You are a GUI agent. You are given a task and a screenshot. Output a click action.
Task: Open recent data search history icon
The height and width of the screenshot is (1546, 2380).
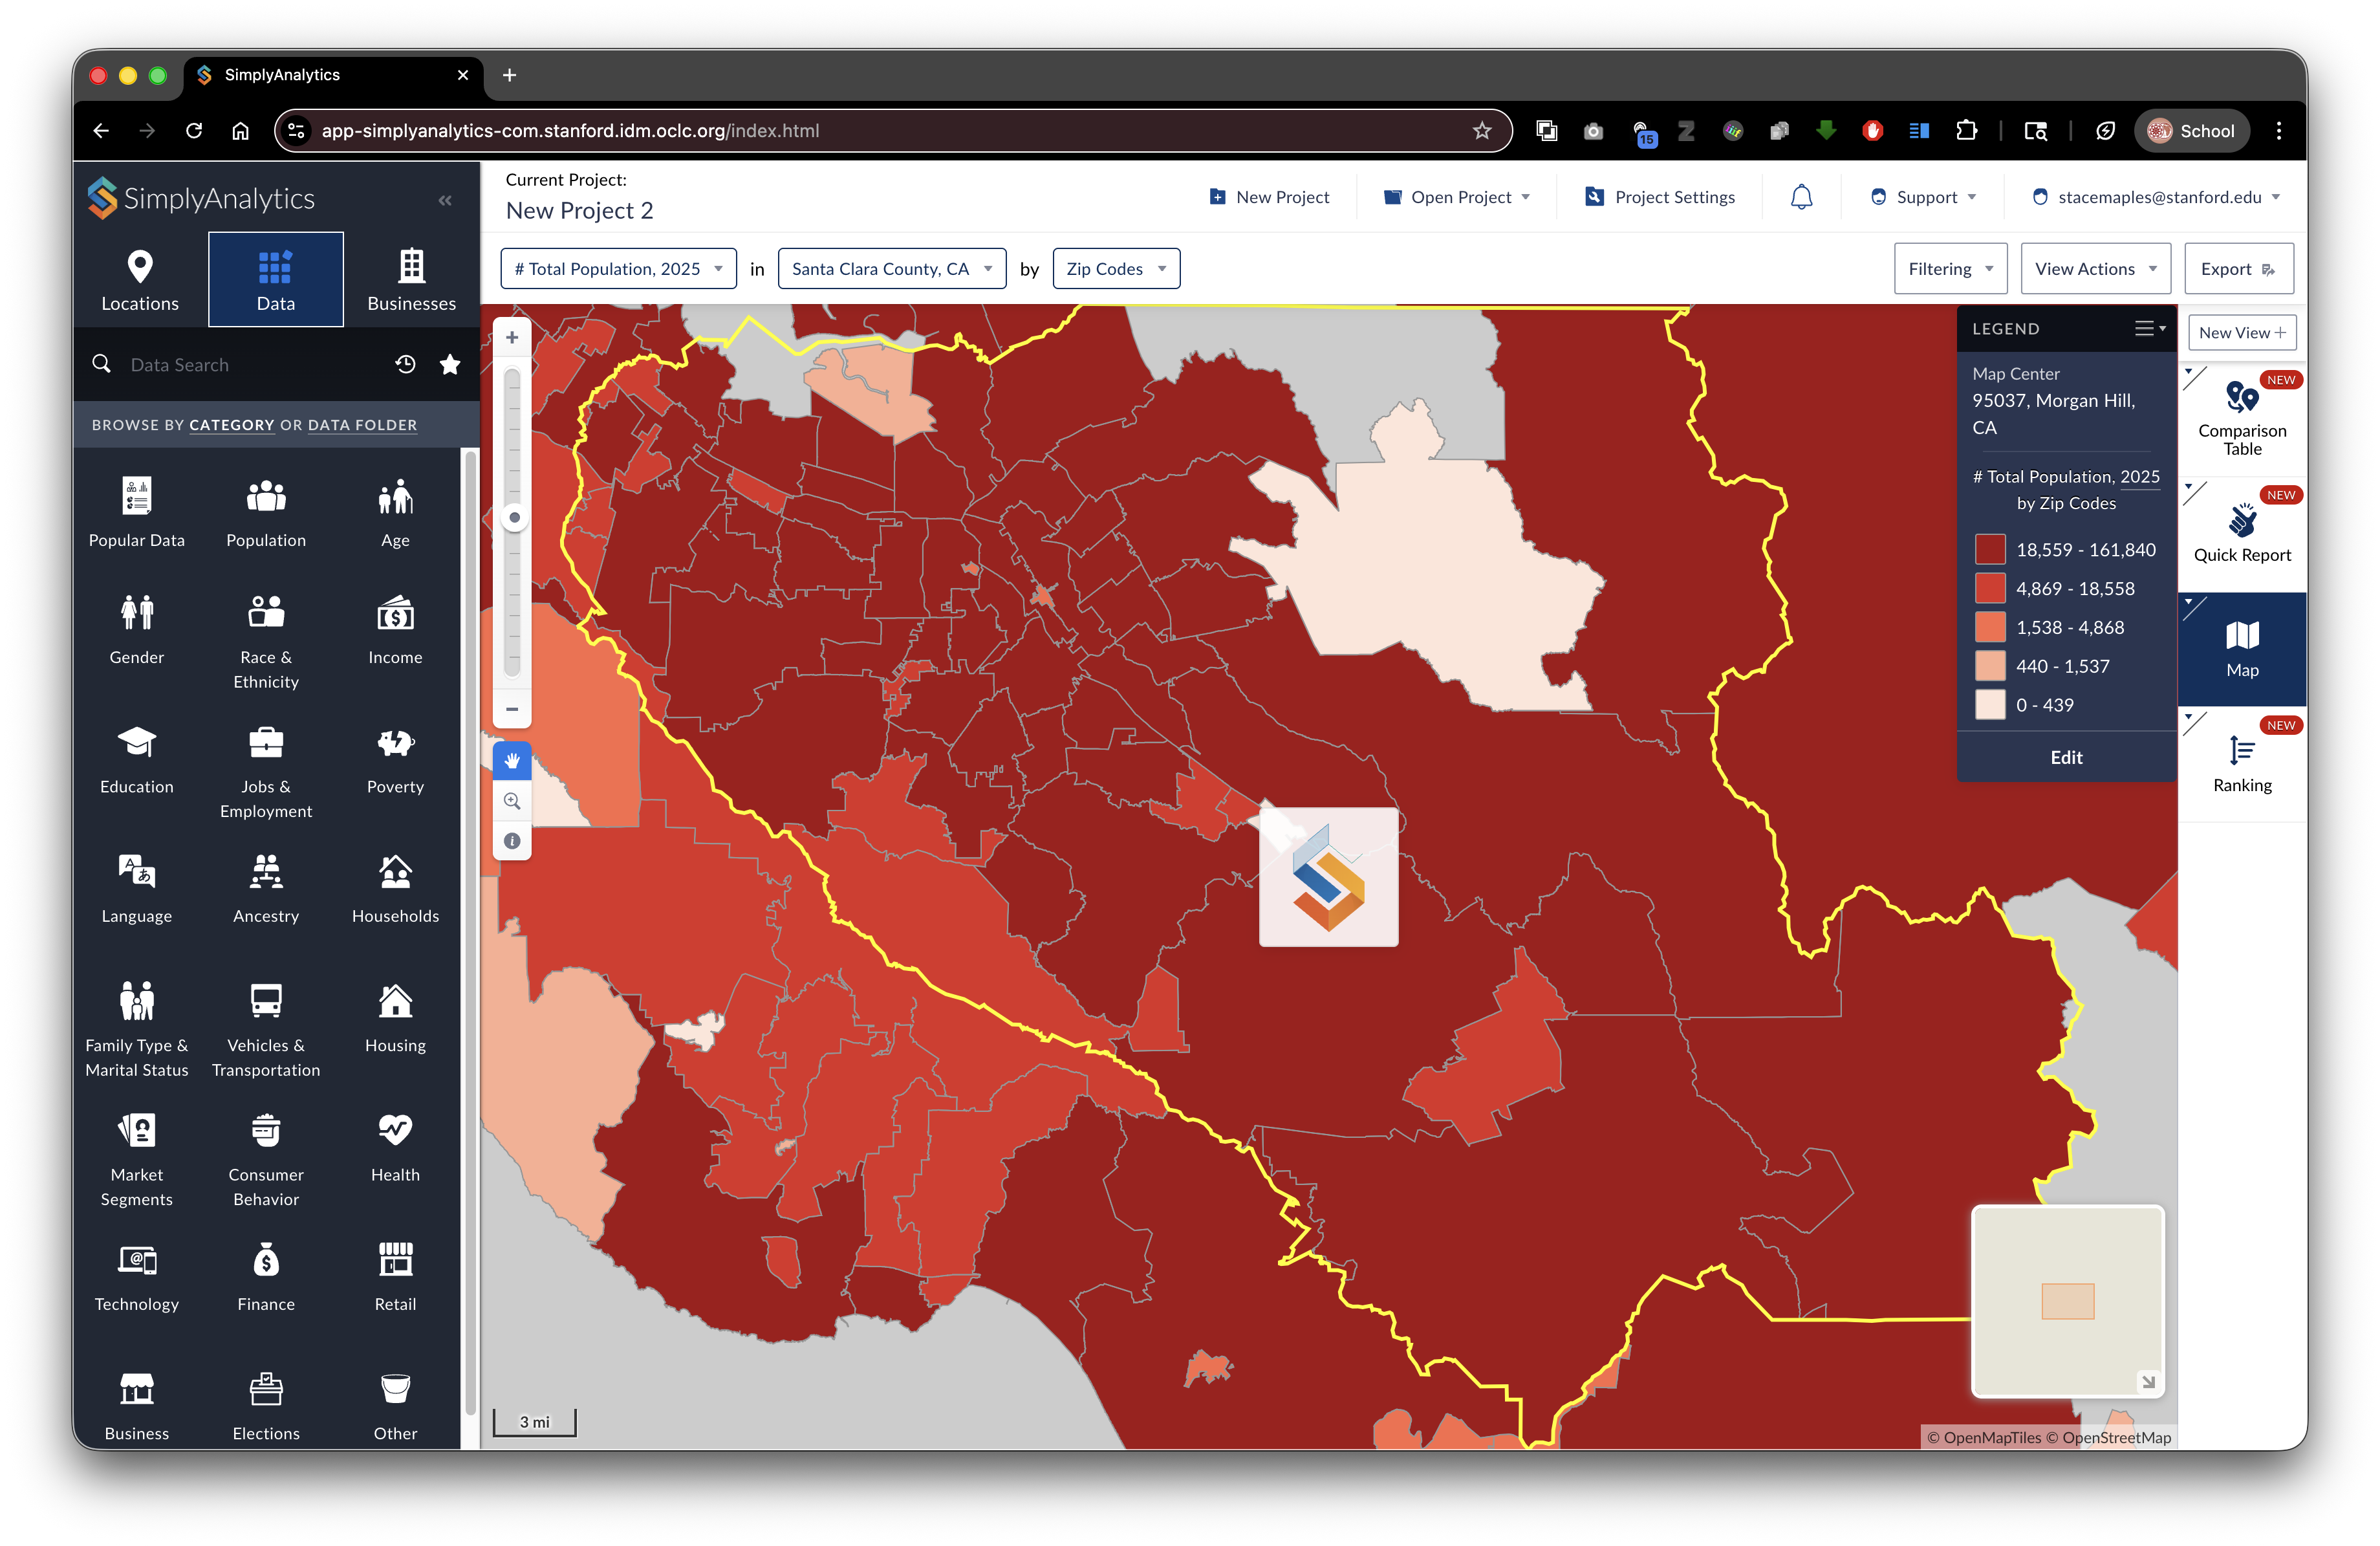pos(405,365)
